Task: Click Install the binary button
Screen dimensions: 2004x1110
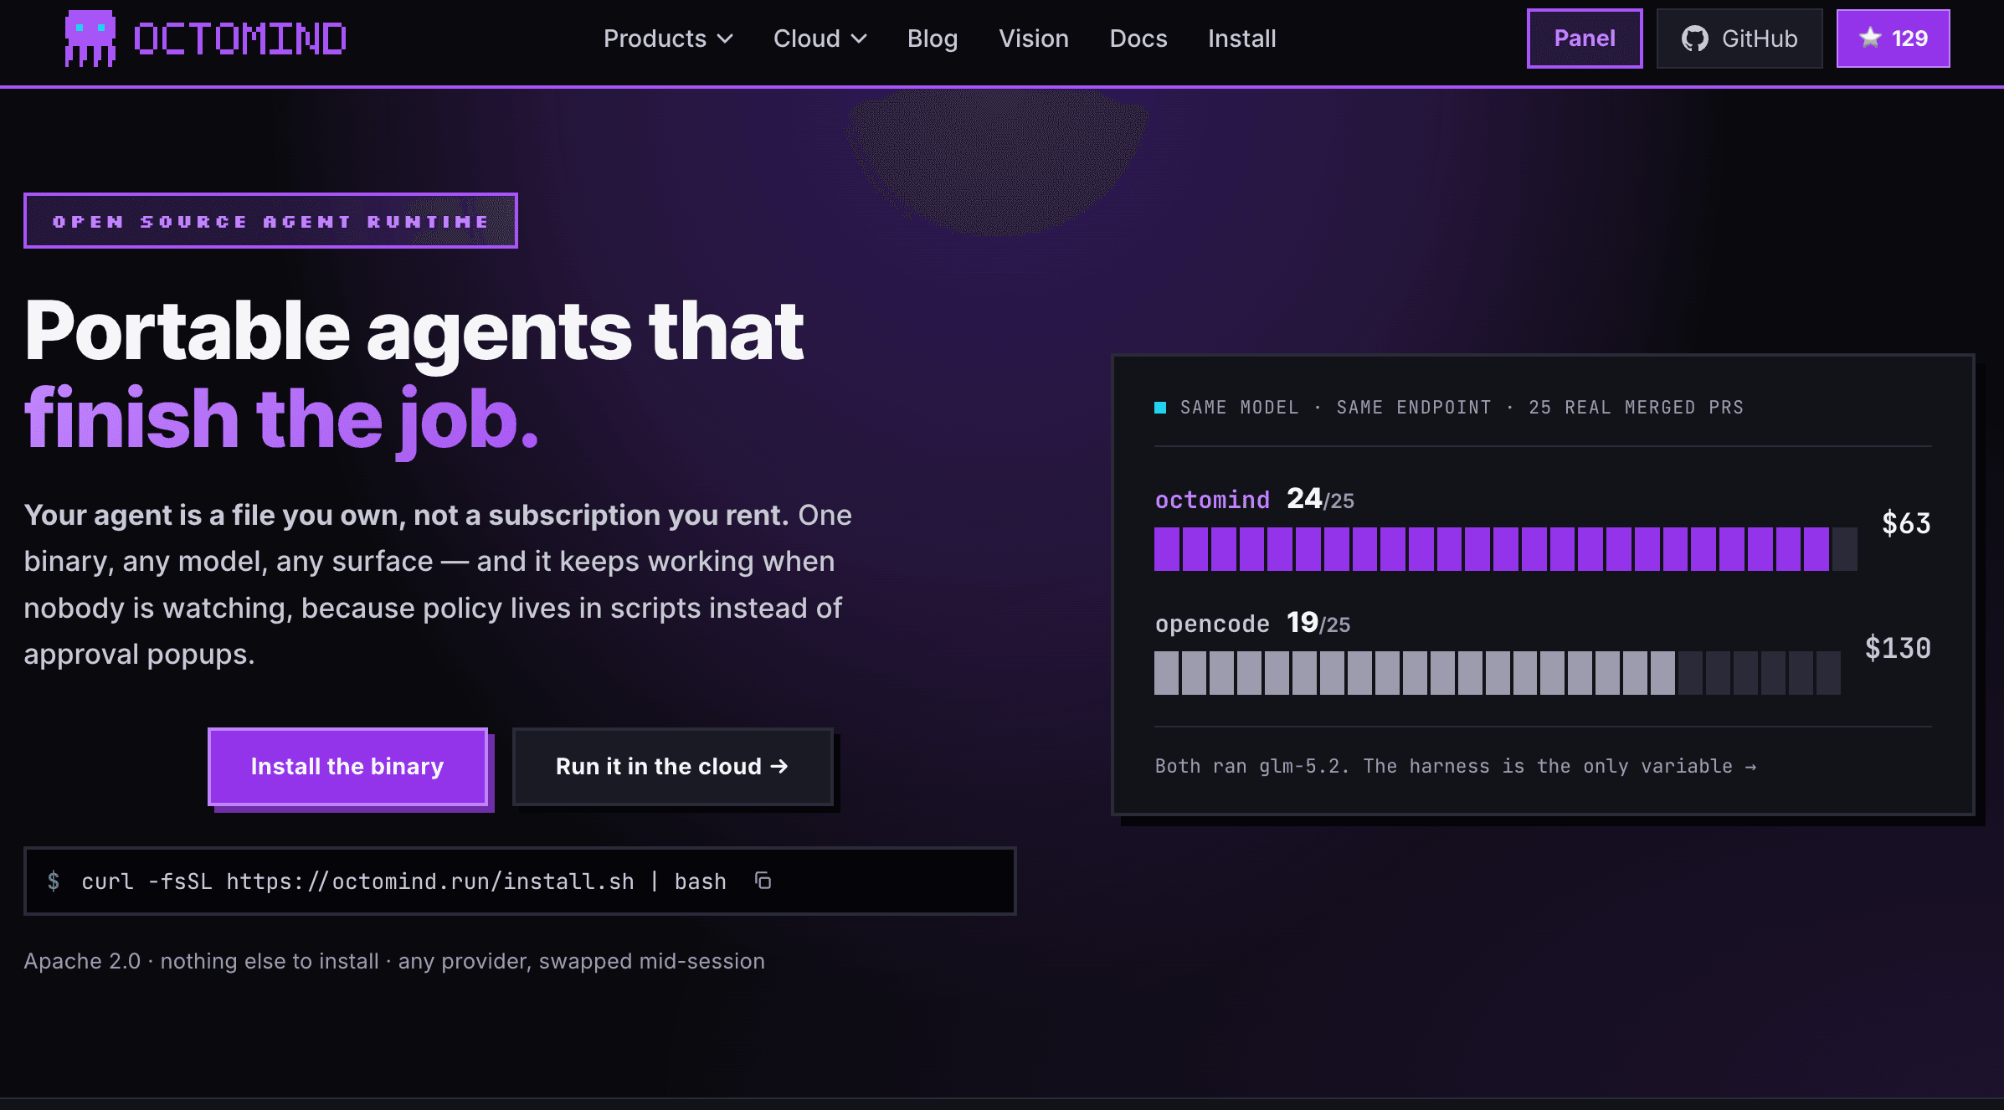Action: pos(347,767)
